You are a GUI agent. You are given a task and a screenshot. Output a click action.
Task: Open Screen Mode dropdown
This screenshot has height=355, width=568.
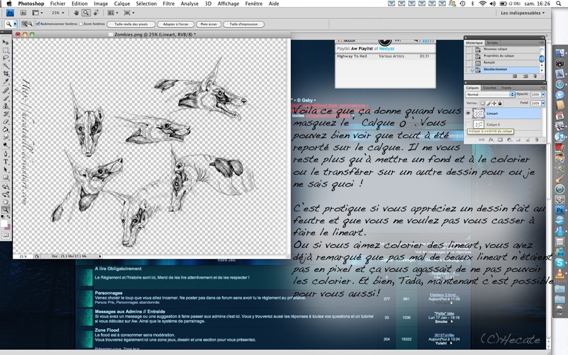(x=129, y=13)
